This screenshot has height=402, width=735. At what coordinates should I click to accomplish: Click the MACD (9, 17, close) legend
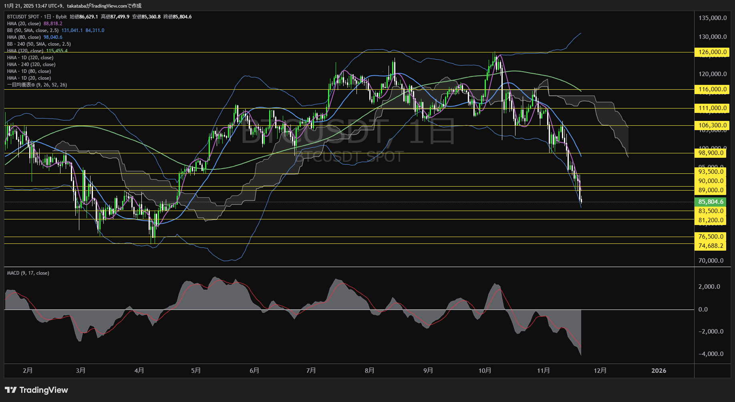[28, 273]
